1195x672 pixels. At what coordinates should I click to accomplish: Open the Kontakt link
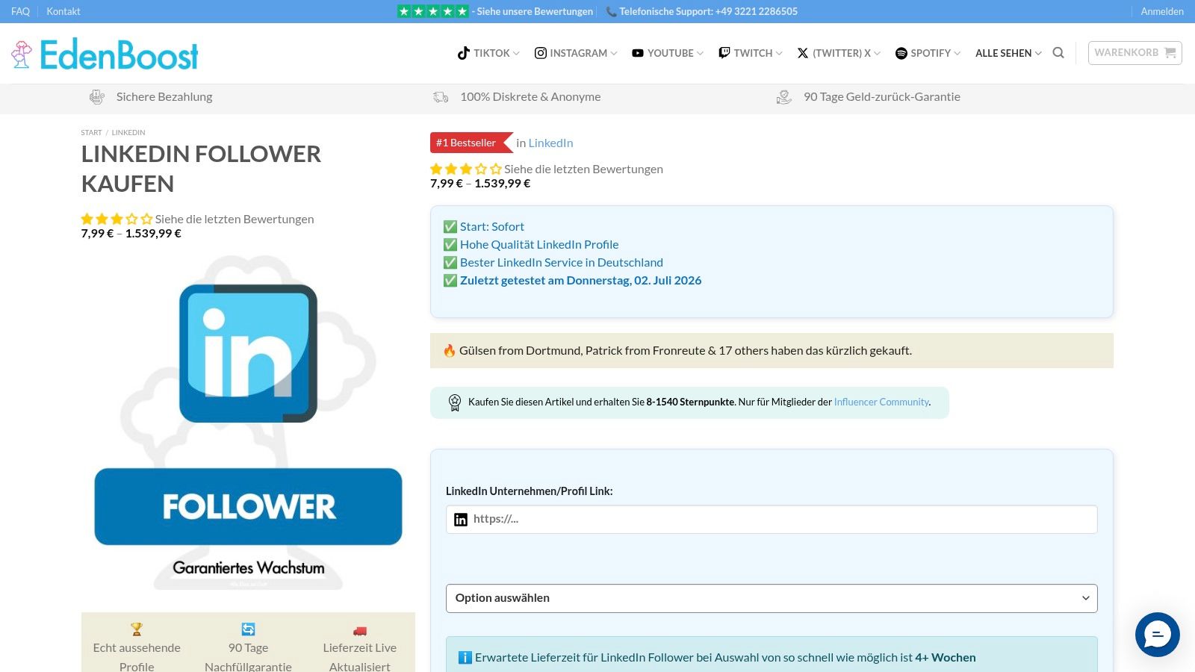[x=63, y=11]
